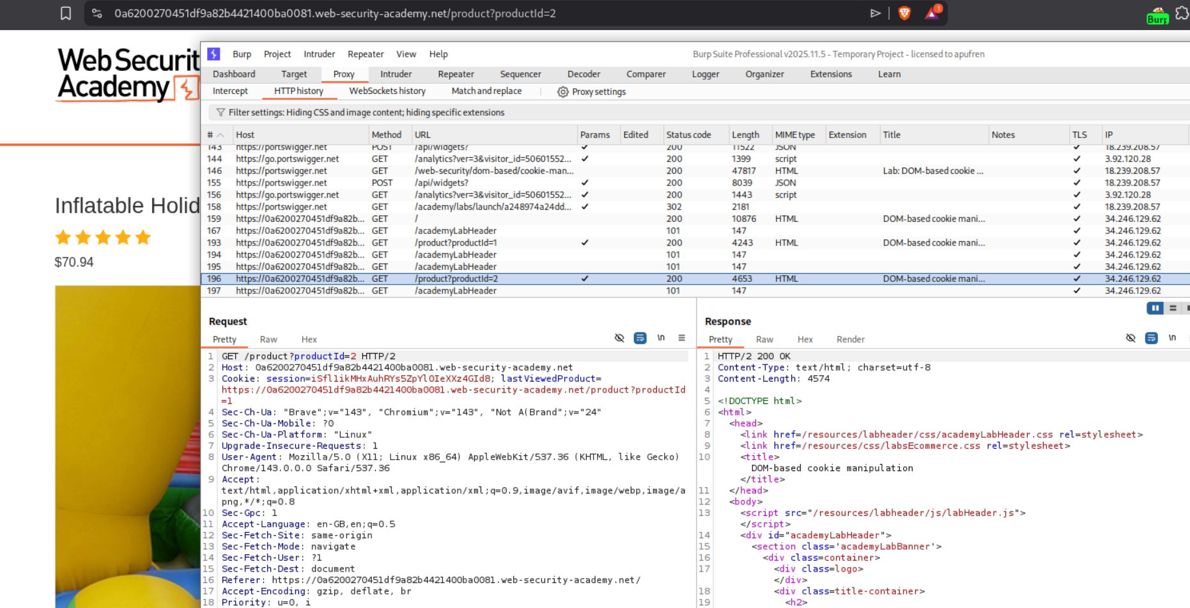The width and height of the screenshot is (1190, 608).
Task: Switch to the Repeater tool tab
Action: pos(456,74)
